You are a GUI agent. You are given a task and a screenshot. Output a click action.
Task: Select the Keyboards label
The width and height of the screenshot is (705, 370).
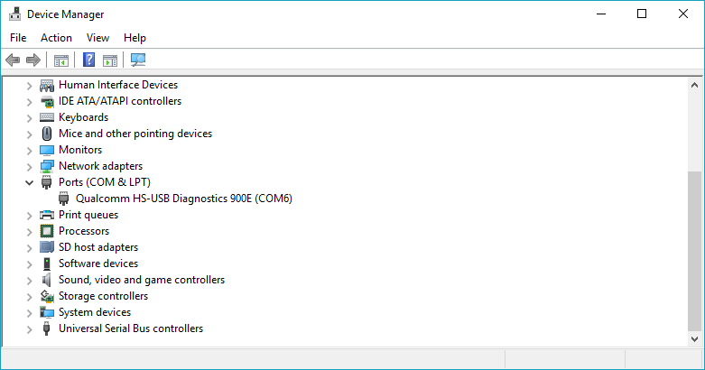84,117
